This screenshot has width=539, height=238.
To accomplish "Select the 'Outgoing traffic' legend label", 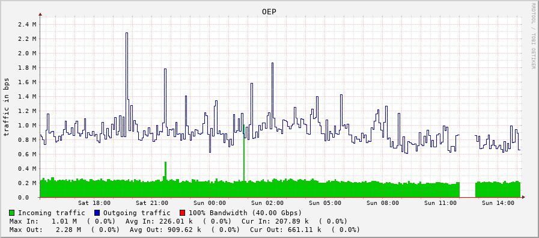I will (137, 213).
